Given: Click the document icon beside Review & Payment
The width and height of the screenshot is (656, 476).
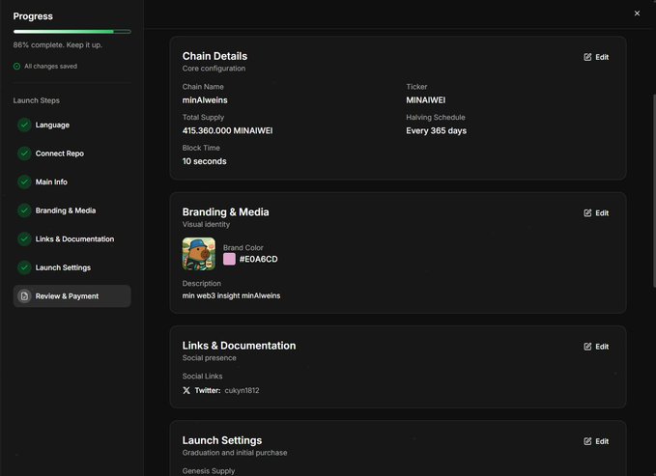Looking at the screenshot, I should [x=24, y=296].
